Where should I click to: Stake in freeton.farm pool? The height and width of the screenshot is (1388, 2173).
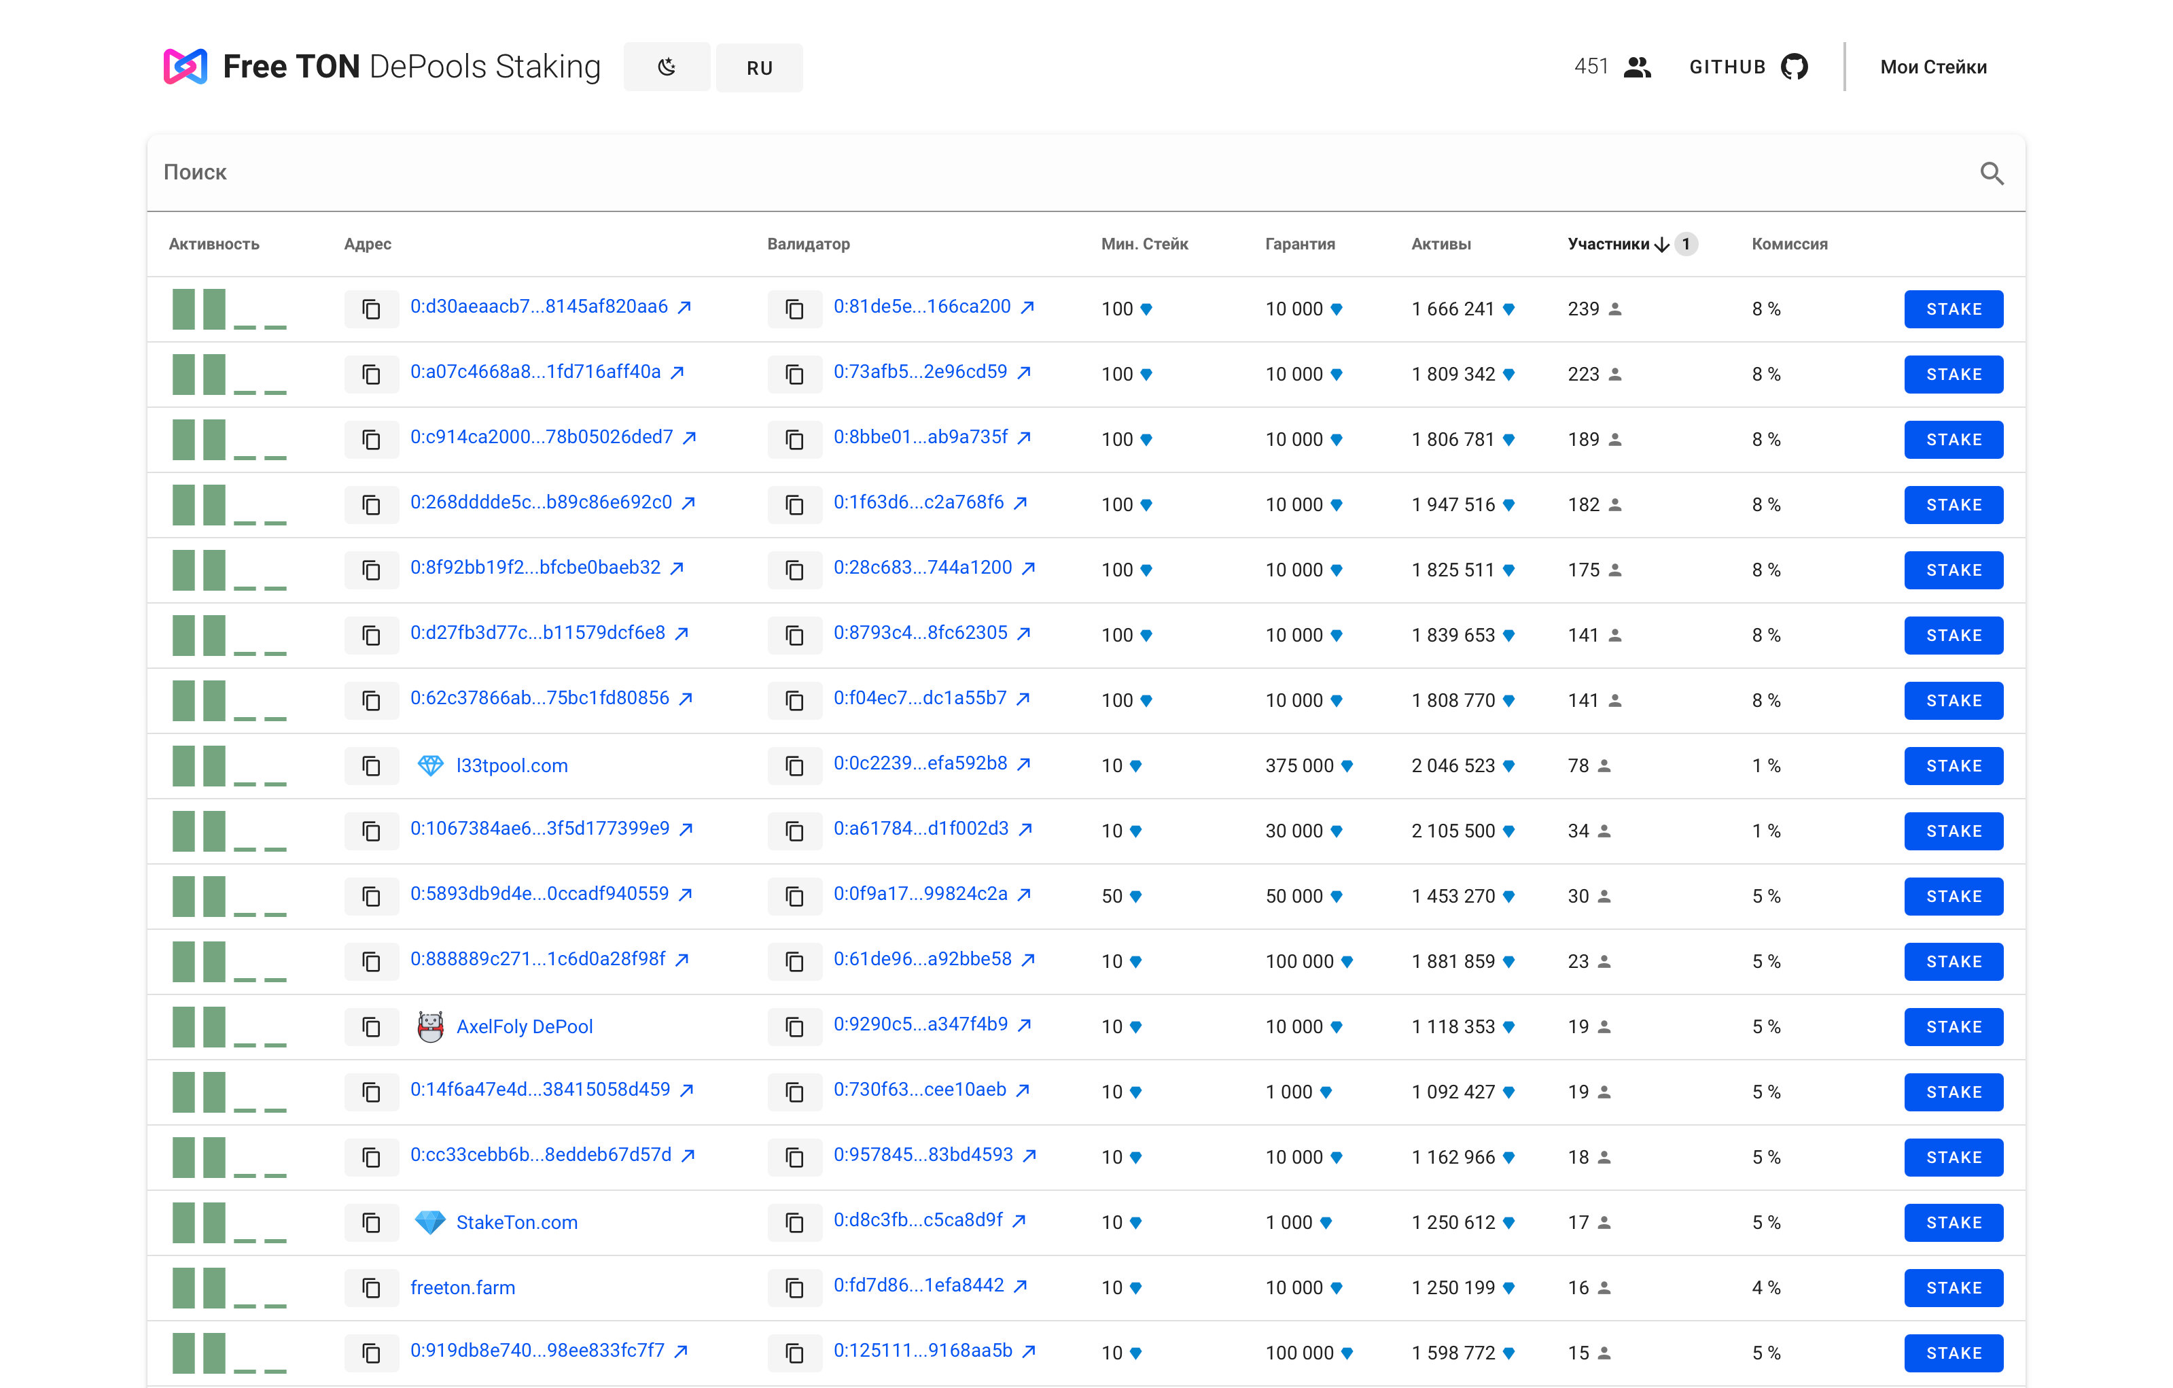(x=1953, y=1288)
